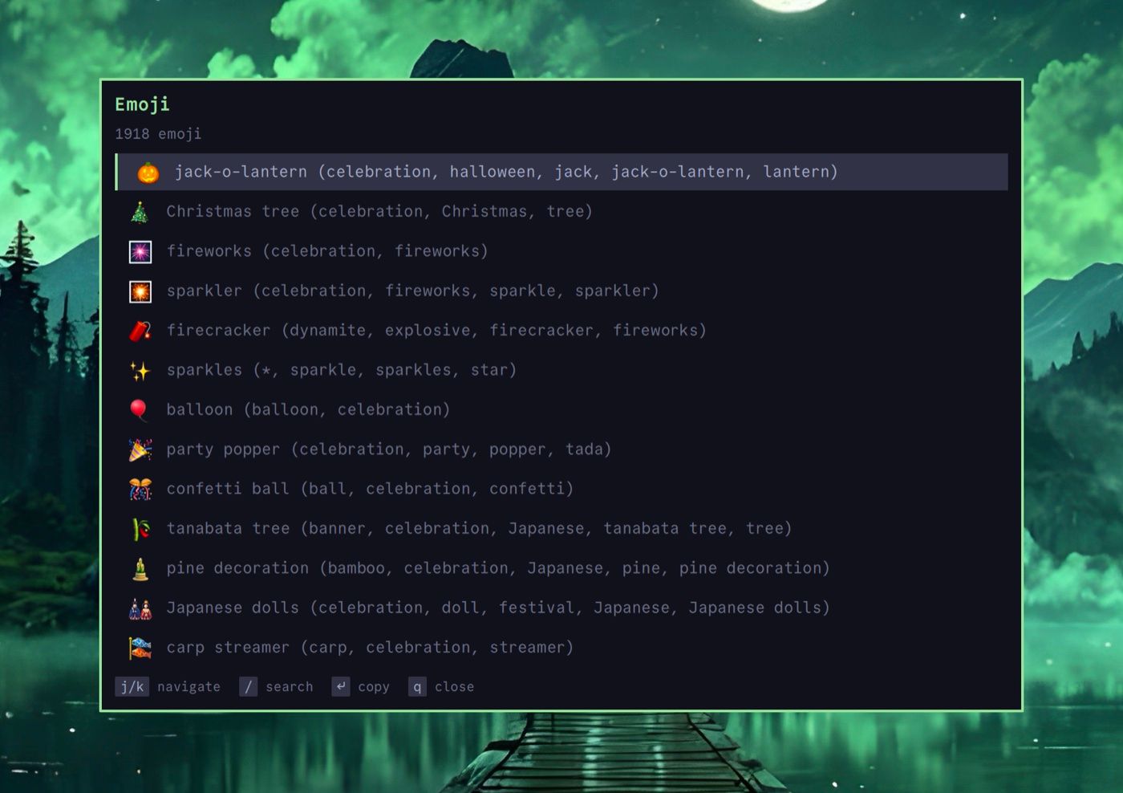Image resolution: width=1123 pixels, height=793 pixels.
Task: Click the tanabata tree emoji icon
Action: tap(140, 529)
